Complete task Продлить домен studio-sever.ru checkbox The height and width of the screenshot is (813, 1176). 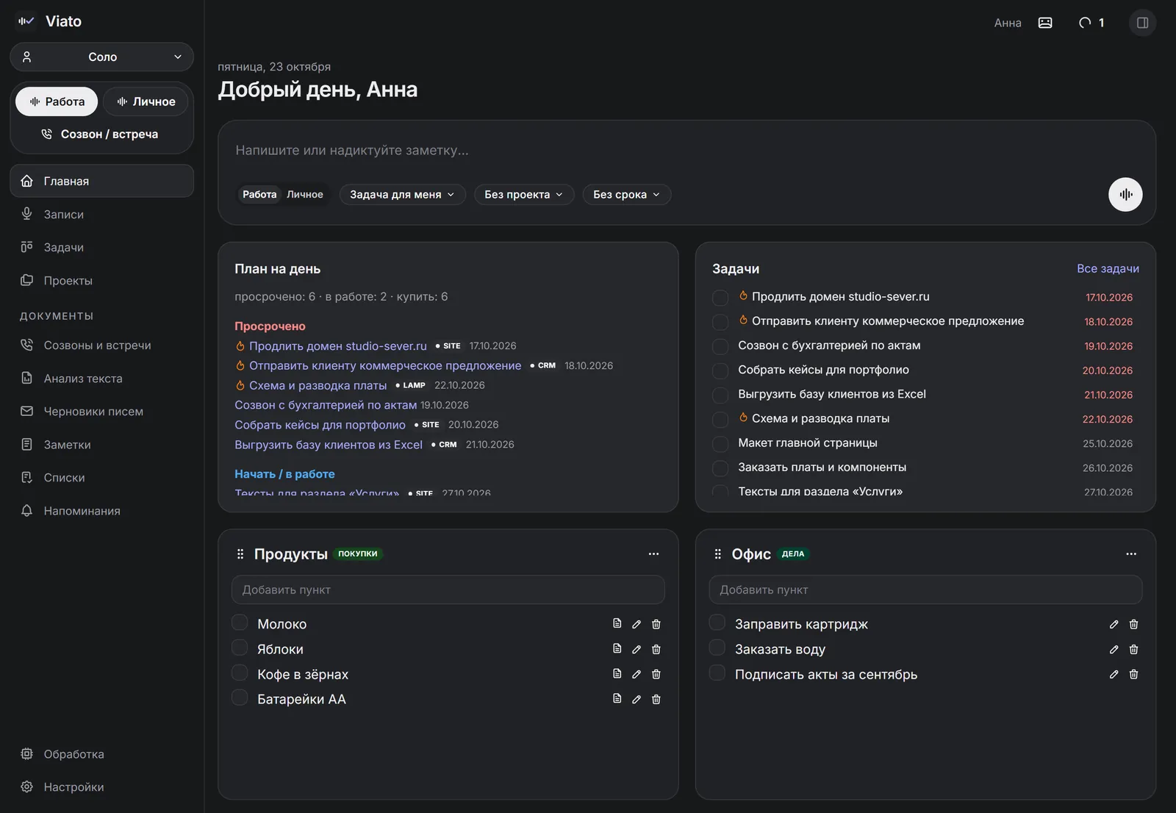point(720,298)
